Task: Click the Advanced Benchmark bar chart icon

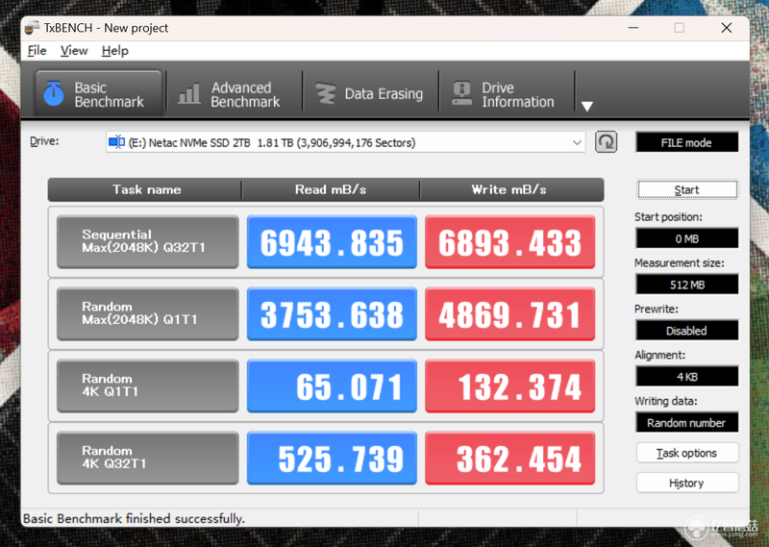Action: click(x=189, y=93)
